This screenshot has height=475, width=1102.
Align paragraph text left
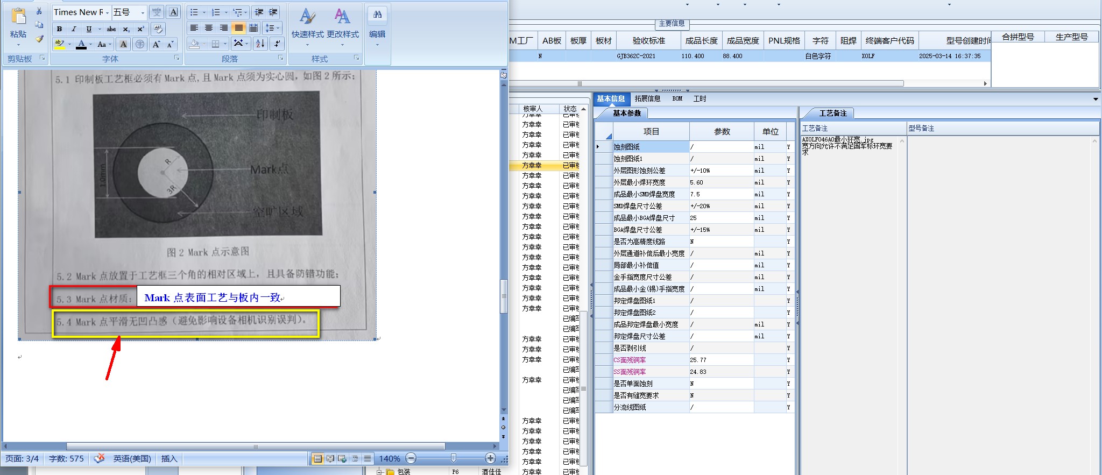194,28
